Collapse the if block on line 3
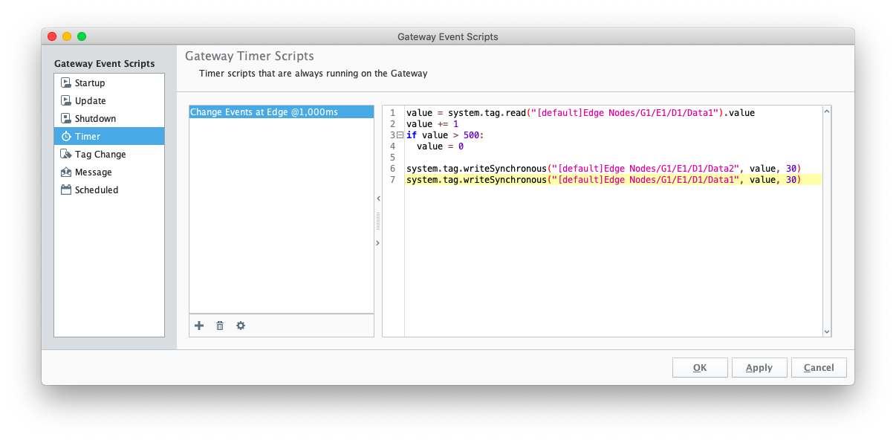The width and height of the screenshot is (896, 440). (400, 135)
